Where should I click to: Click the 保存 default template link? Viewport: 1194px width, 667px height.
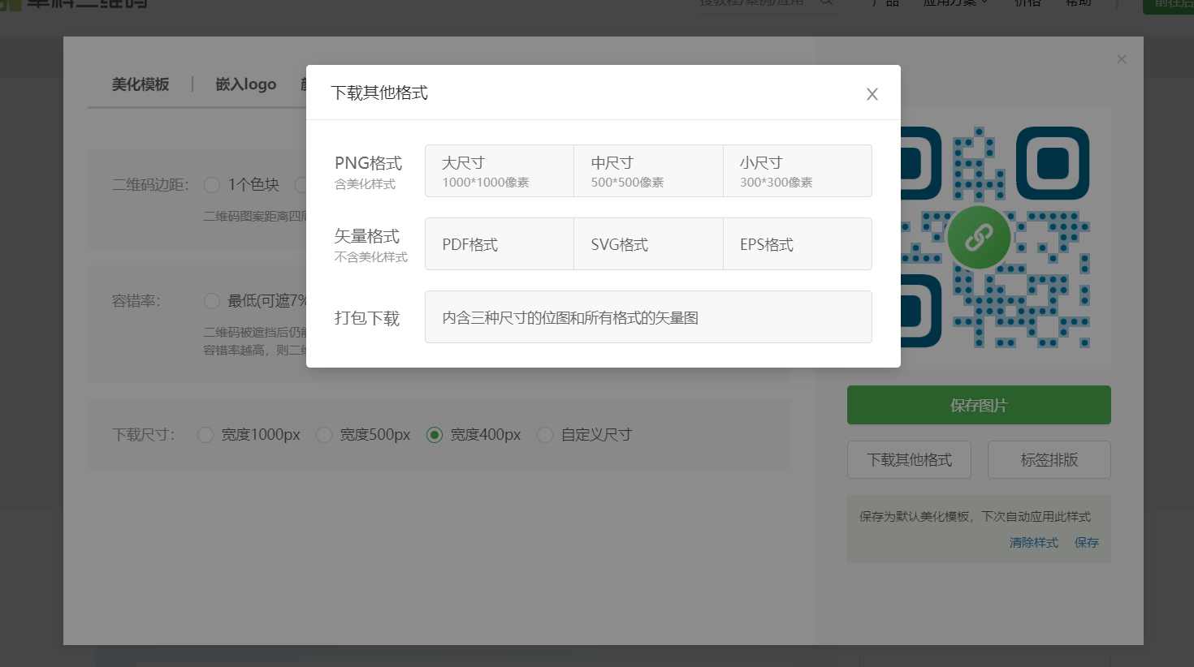(1087, 543)
